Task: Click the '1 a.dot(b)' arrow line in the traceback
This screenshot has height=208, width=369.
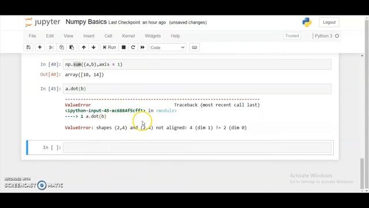Action: 86,116
